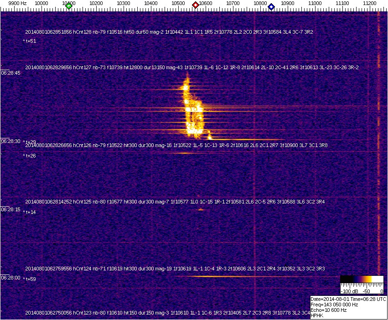Select the hCnt125 event annotation line
This screenshot has width=388, height=320.
click(175, 202)
